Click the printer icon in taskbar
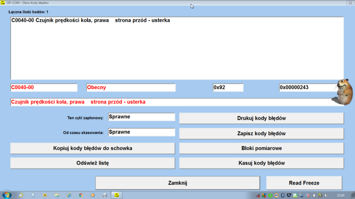The width and height of the screenshot is (355, 199). coord(105,195)
